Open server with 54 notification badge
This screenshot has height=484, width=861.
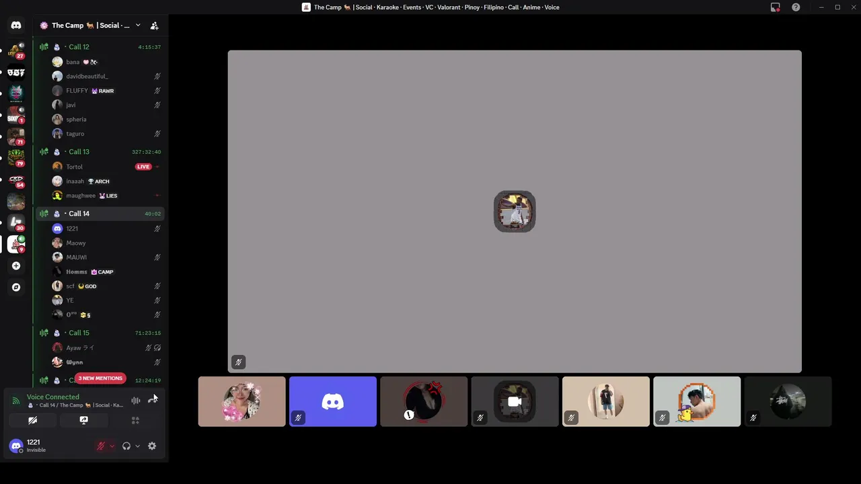16,179
